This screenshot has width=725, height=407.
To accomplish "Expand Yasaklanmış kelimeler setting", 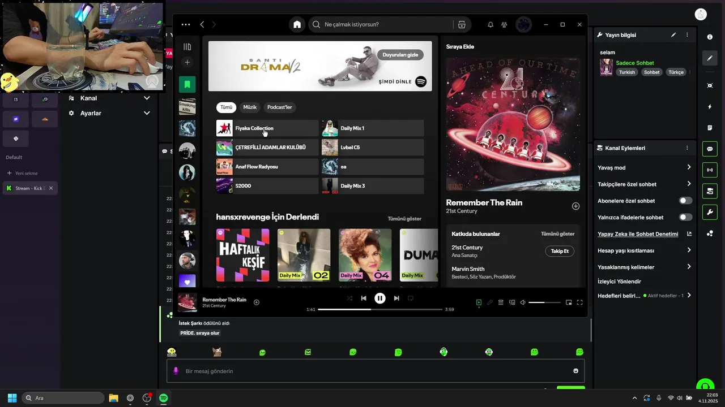I will coord(645,267).
